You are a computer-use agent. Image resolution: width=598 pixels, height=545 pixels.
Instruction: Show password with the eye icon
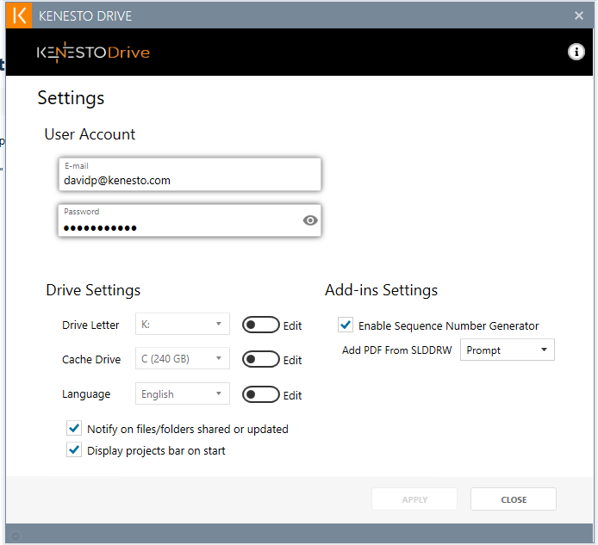coord(310,220)
